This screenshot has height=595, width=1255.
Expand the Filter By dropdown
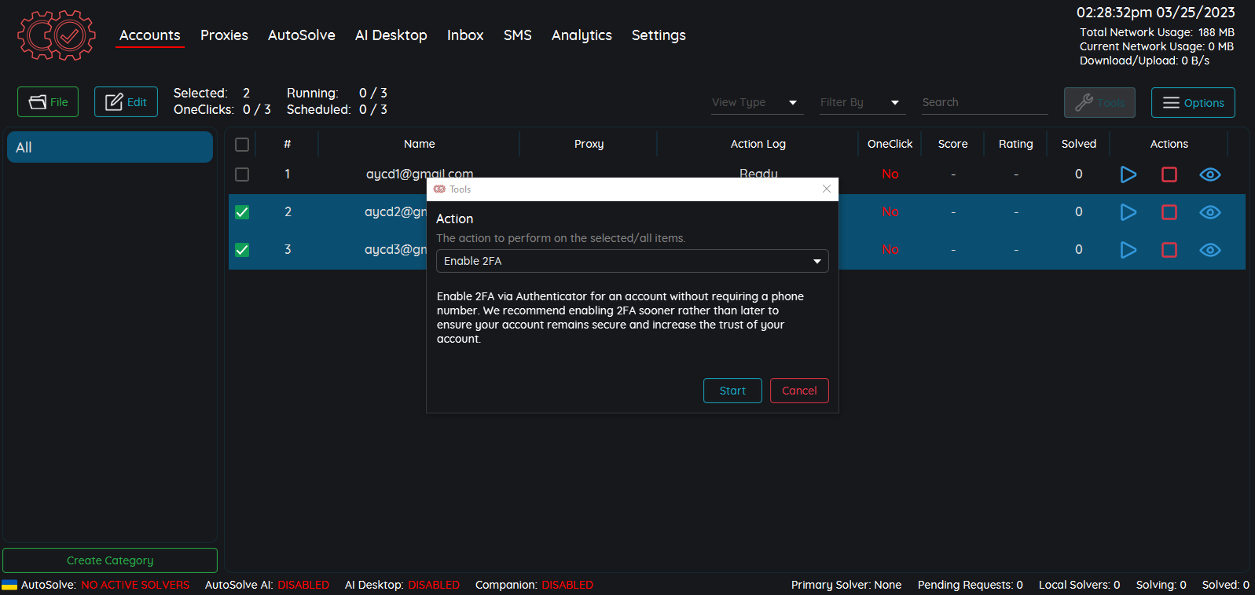click(x=861, y=103)
